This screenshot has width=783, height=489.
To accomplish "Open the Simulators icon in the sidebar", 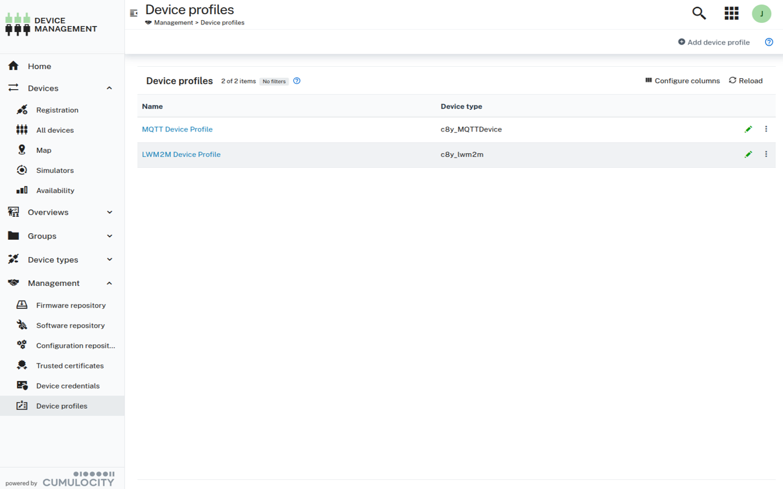I will point(21,170).
